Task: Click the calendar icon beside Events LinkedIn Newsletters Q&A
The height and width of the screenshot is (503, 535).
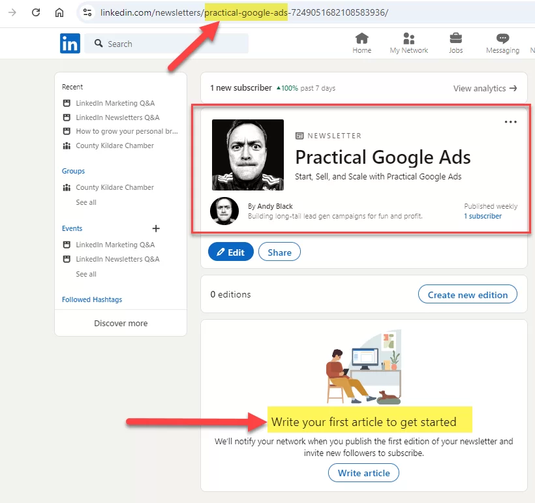Action: tap(67, 259)
